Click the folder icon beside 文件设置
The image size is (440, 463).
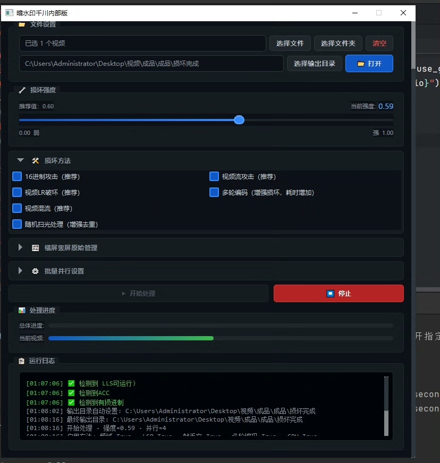click(22, 24)
